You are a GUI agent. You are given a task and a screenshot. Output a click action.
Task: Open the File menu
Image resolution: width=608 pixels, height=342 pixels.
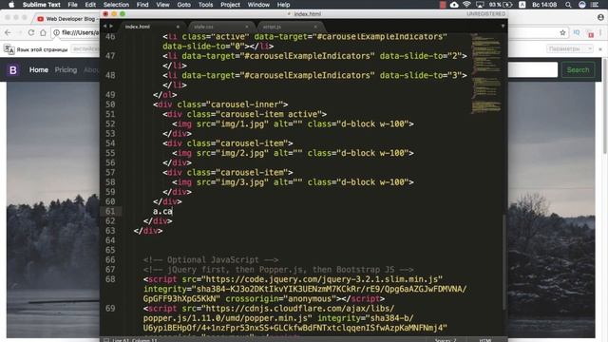click(72, 5)
